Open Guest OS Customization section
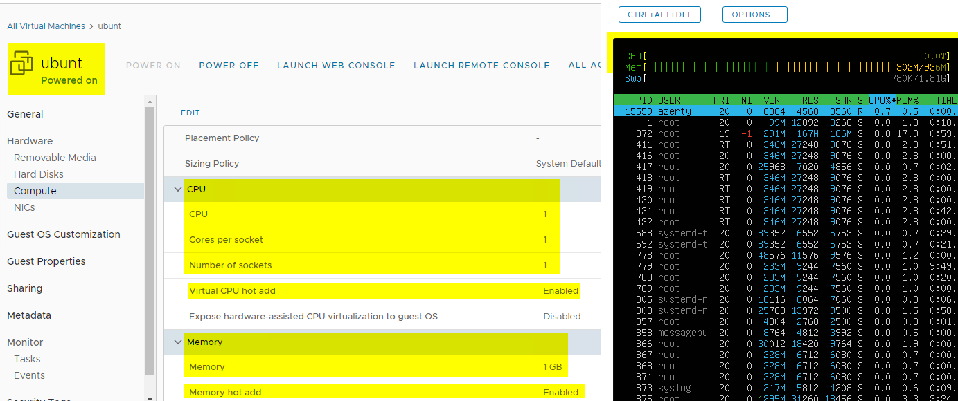 point(64,234)
